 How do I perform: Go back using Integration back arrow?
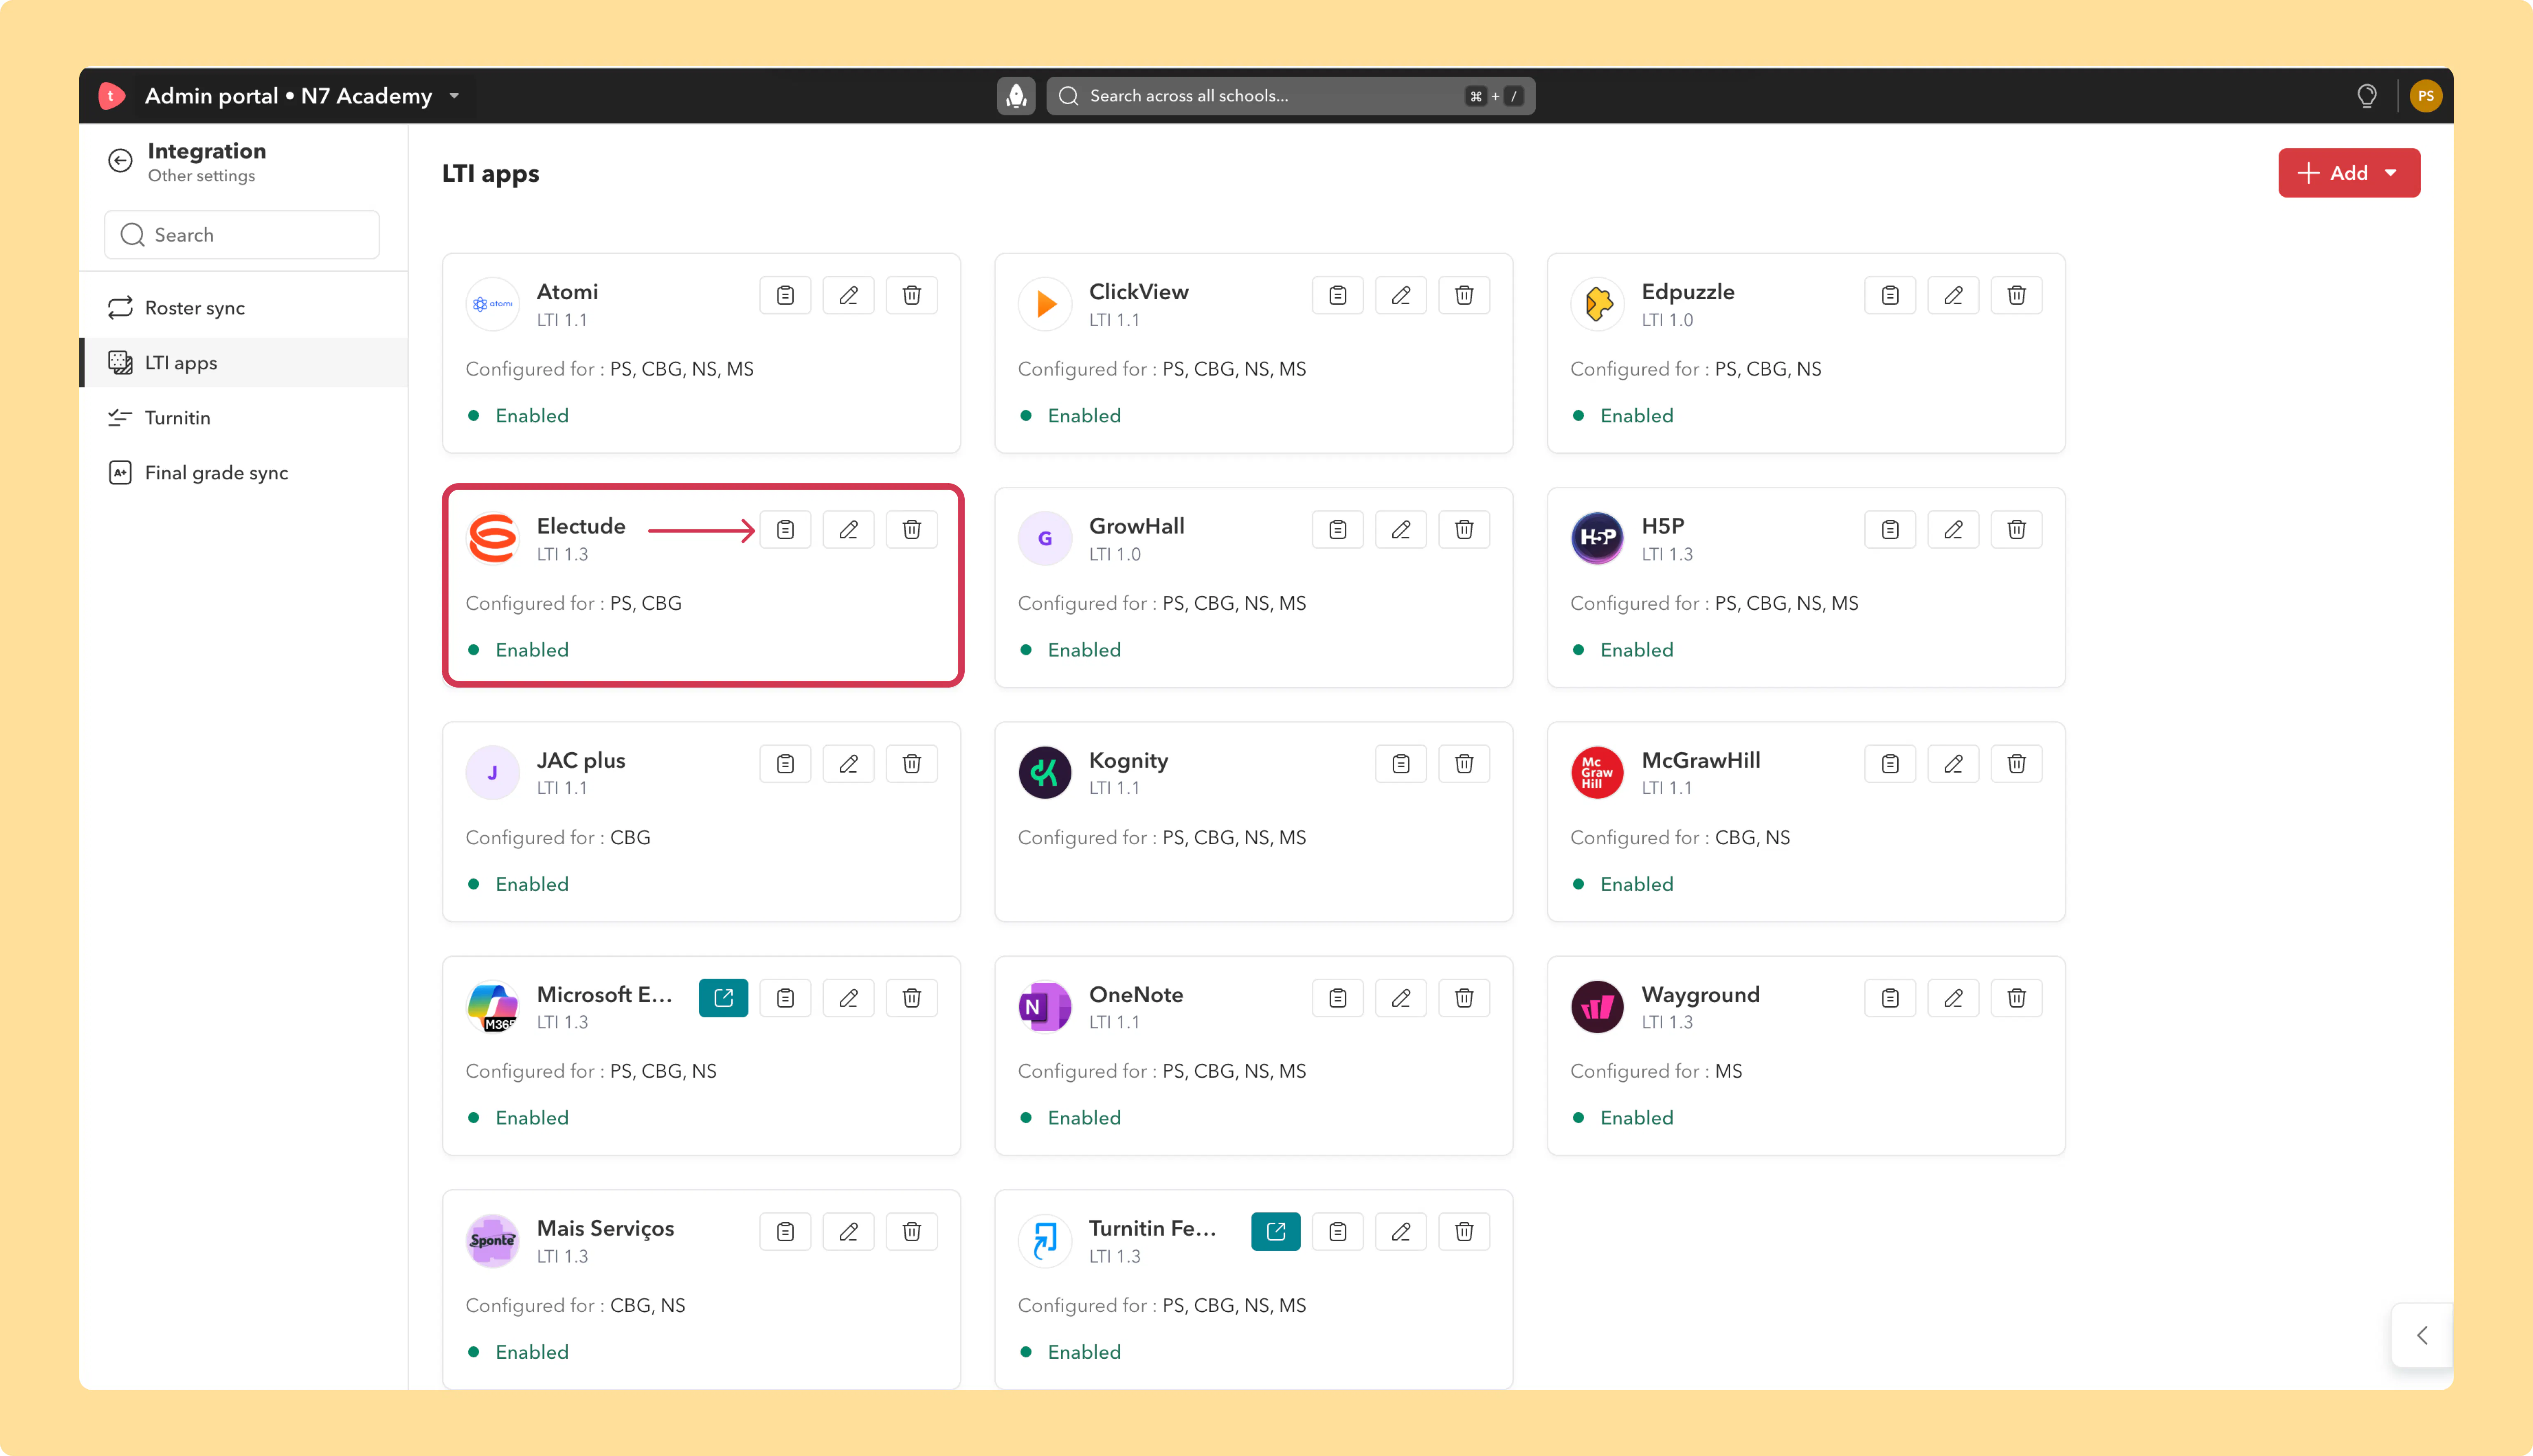pyautogui.click(x=120, y=161)
